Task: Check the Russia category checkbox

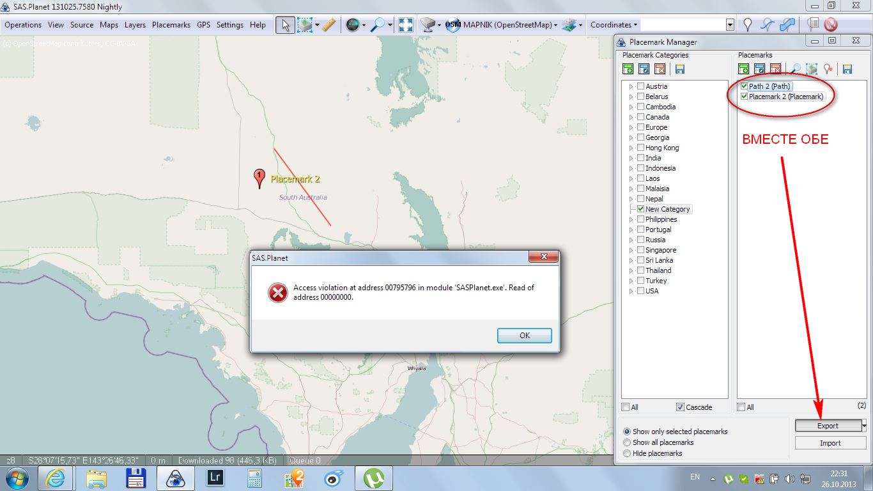Action: [640, 240]
